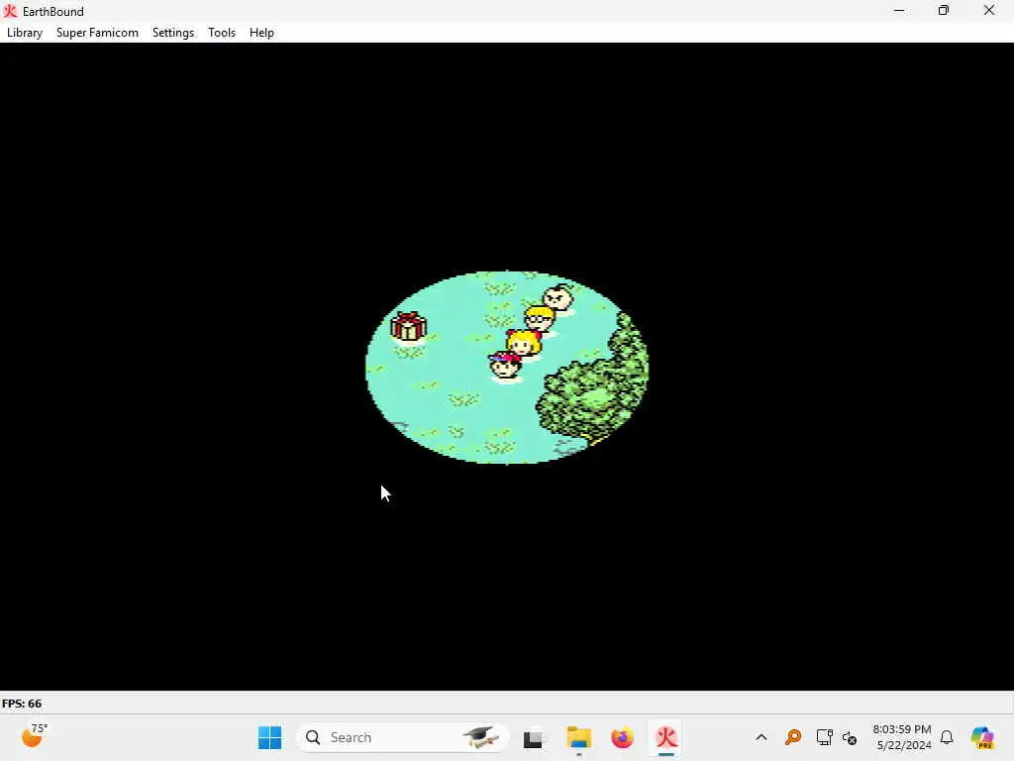This screenshot has width=1014, height=761.
Task: Open the Tools menu
Action: point(221,33)
